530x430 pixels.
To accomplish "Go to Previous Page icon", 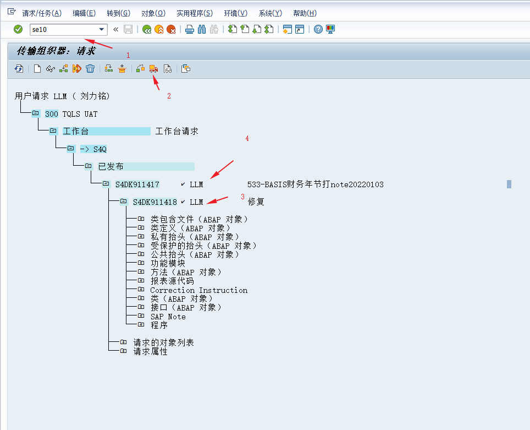I will click(245, 30).
